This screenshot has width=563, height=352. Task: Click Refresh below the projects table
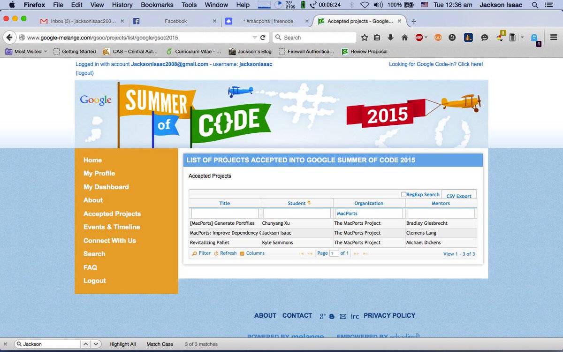(x=225, y=253)
